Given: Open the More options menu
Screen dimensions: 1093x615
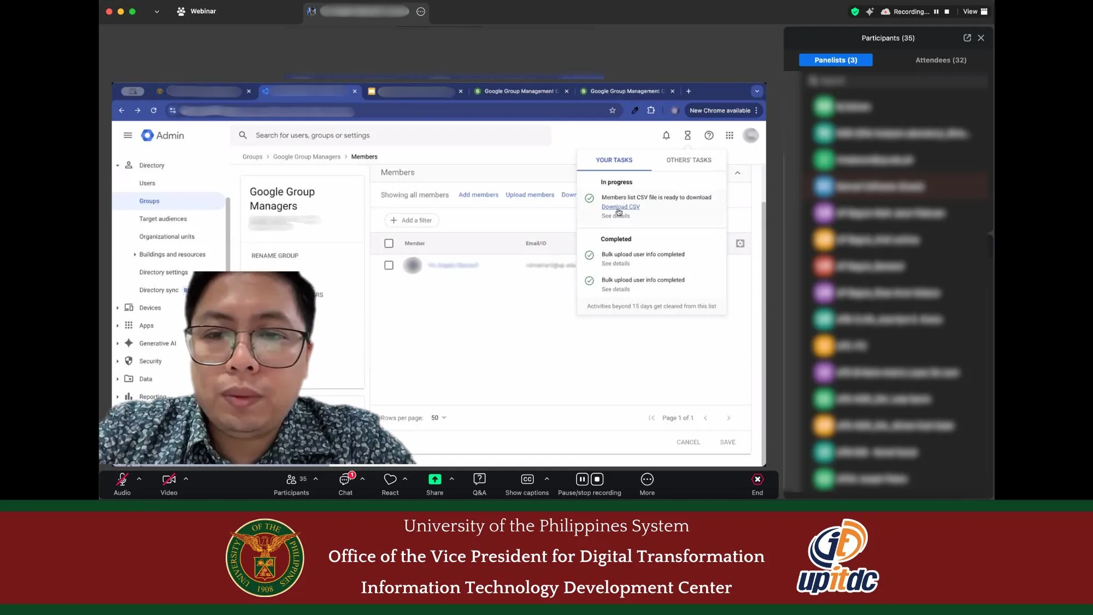Looking at the screenshot, I should [647, 484].
